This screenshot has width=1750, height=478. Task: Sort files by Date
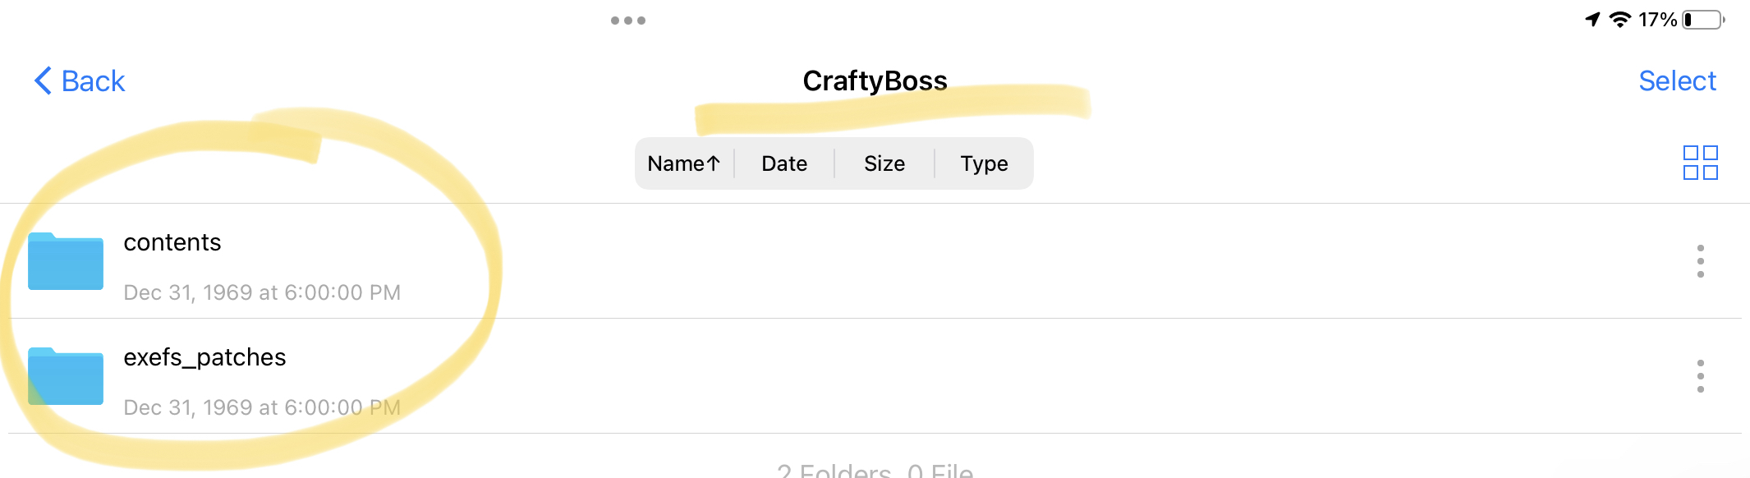(784, 163)
